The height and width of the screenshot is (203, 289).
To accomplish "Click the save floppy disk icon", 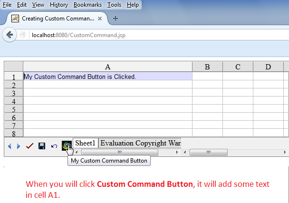I will [42, 146].
